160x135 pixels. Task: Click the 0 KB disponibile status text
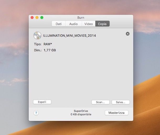pos(81,114)
